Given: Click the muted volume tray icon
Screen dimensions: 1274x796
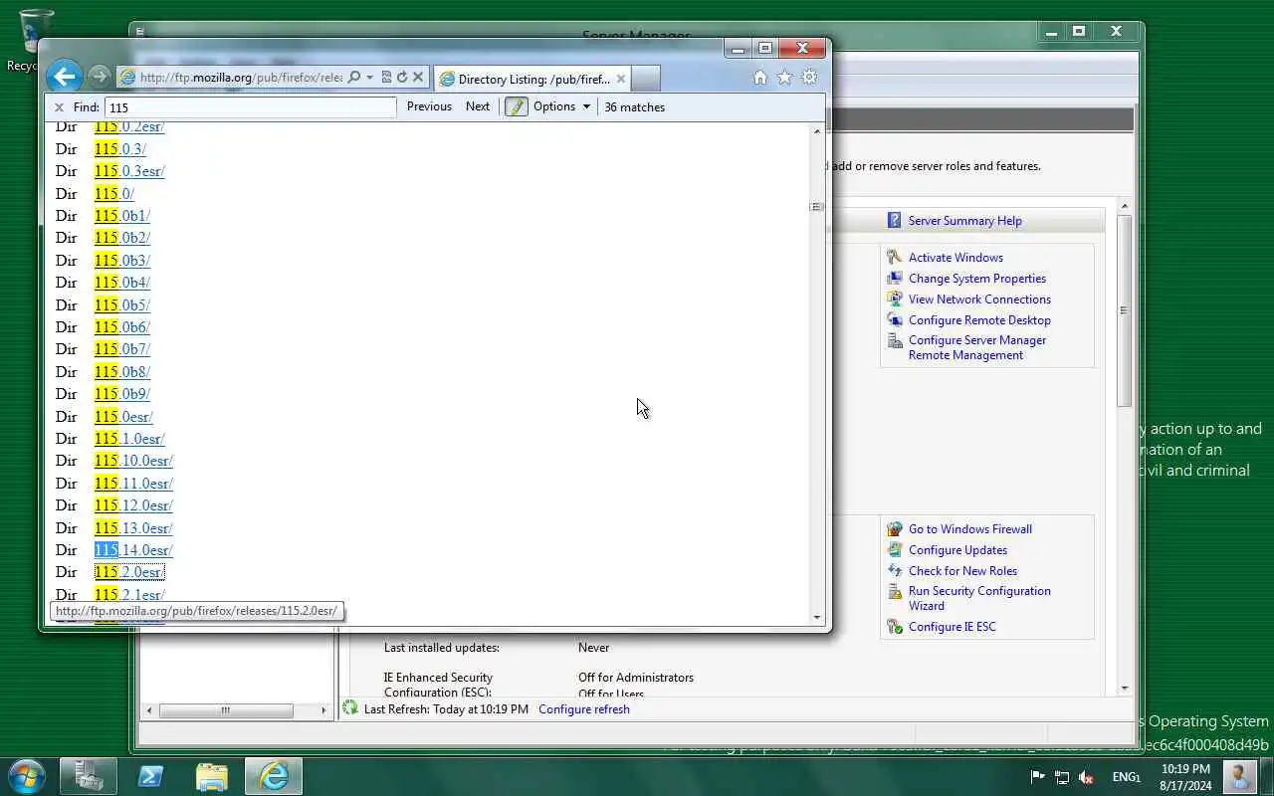Looking at the screenshot, I should 1086,777.
